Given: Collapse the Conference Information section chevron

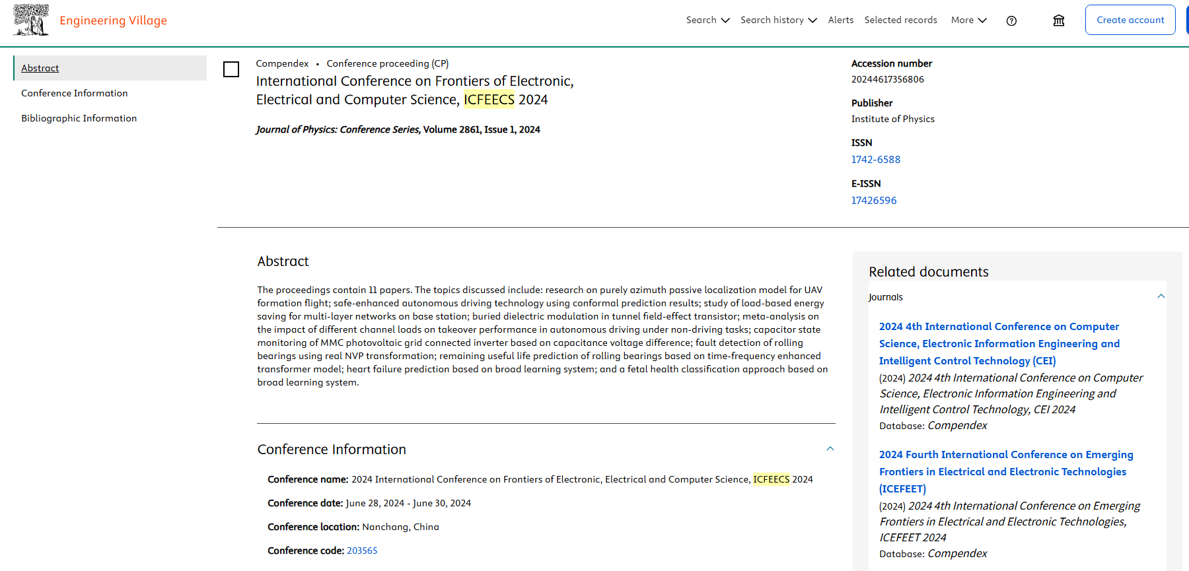Looking at the screenshot, I should (x=830, y=449).
